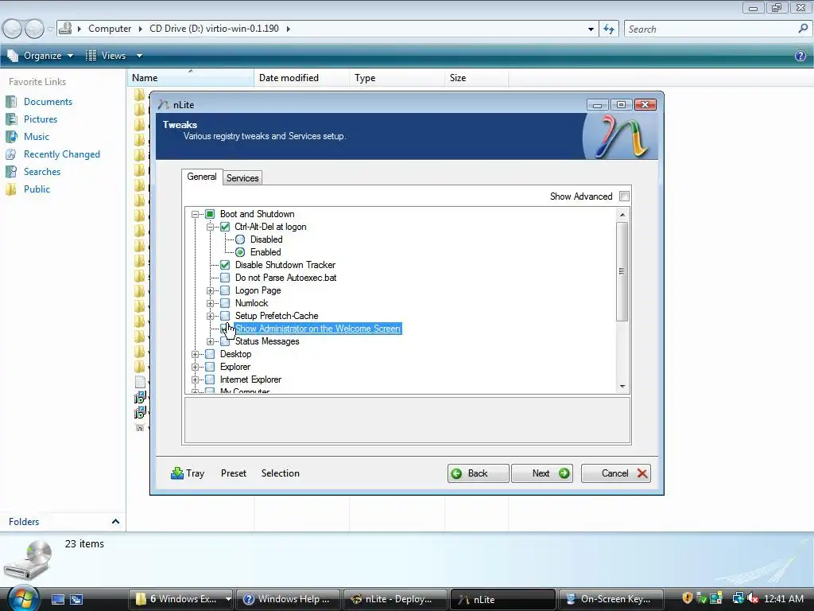Select the Enabled radio option
Screen dimensions: 814x611
[240, 252]
